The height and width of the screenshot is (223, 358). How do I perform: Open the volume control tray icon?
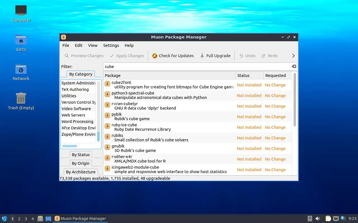318,219
